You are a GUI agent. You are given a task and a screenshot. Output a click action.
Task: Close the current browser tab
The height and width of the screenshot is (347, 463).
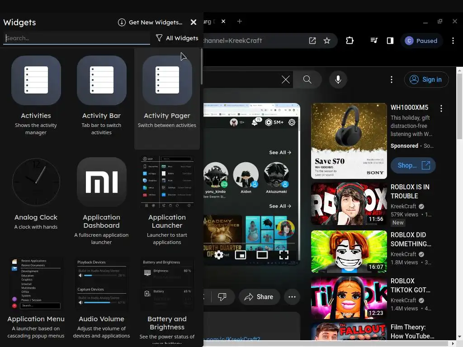click(x=223, y=21)
